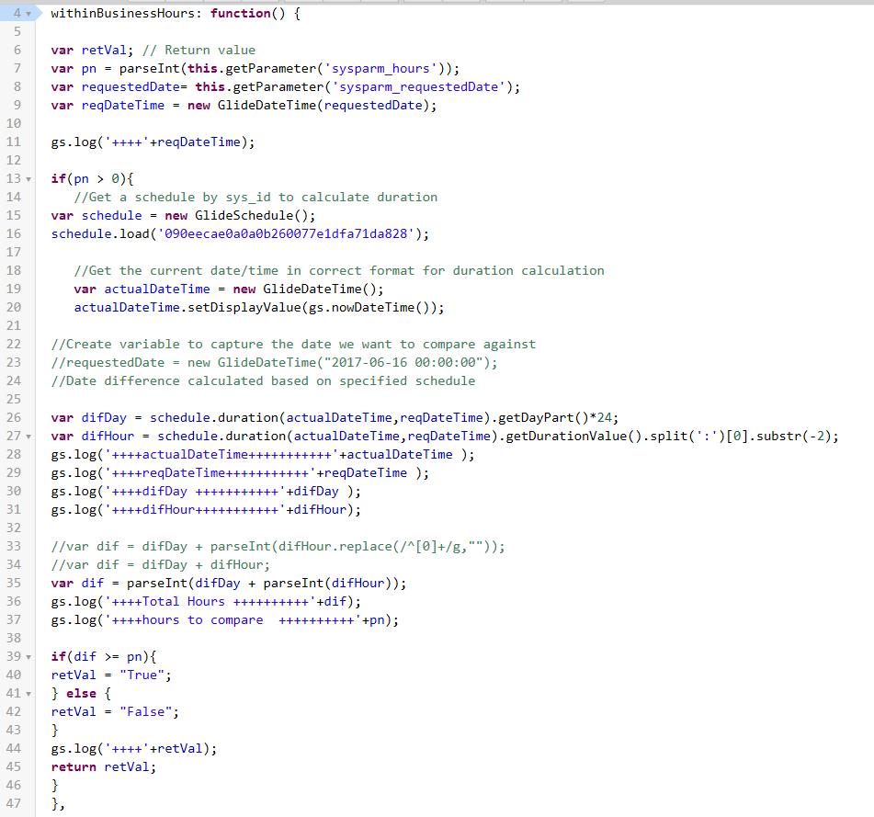Click getDayPart()*24 on line 26
Image resolution: width=874 pixels, height=817 pixels.
[554, 418]
